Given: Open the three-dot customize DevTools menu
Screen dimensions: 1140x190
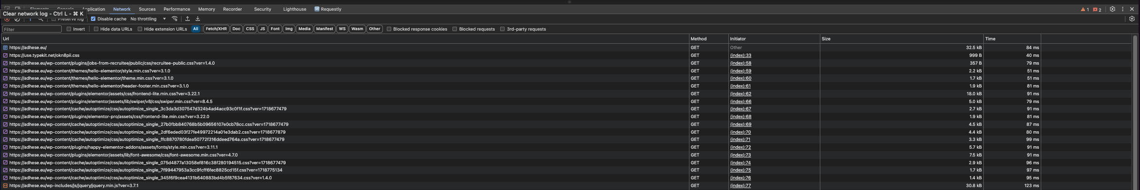Looking at the screenshot, I should click(x=1122, y=9).
